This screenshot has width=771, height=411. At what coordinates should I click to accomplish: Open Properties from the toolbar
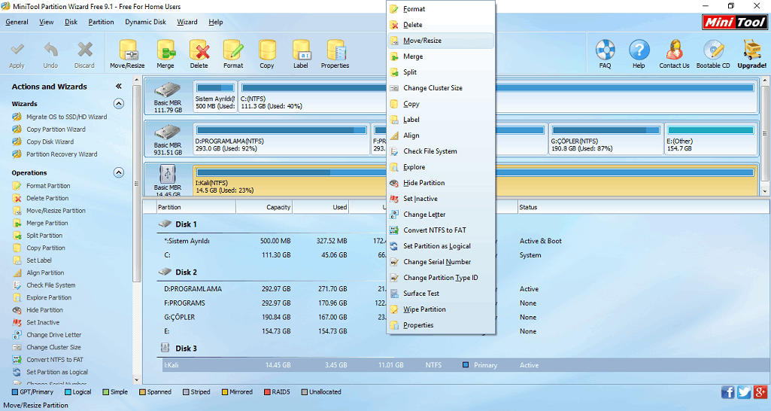click(x=335, y=53)
